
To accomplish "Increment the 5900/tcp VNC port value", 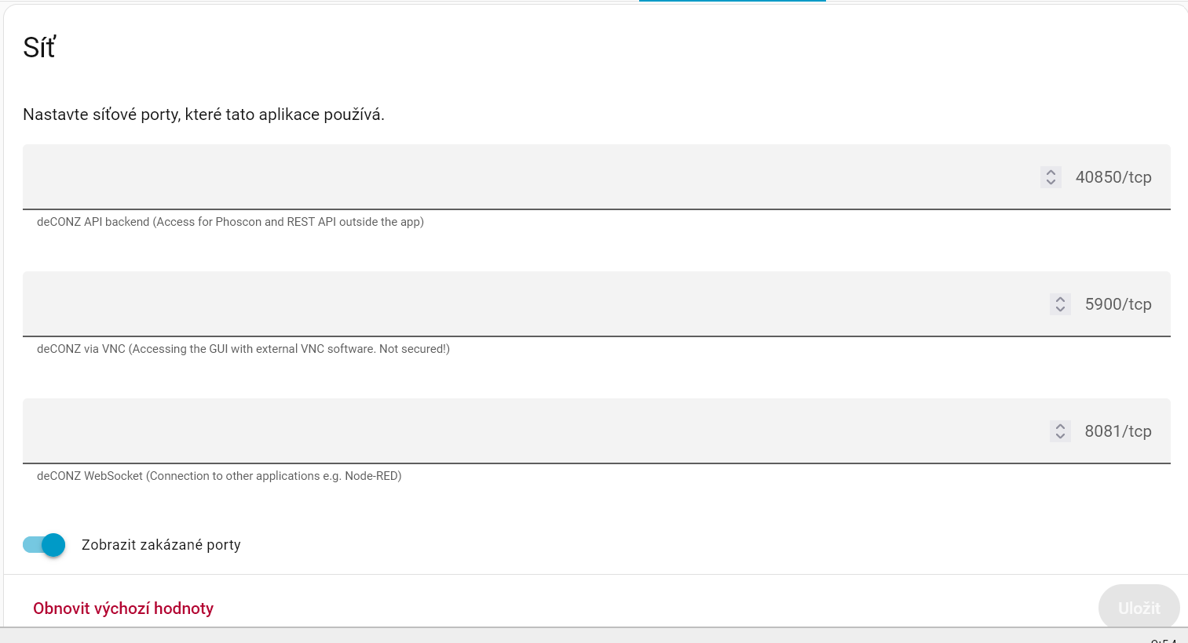I will 1060,300.
